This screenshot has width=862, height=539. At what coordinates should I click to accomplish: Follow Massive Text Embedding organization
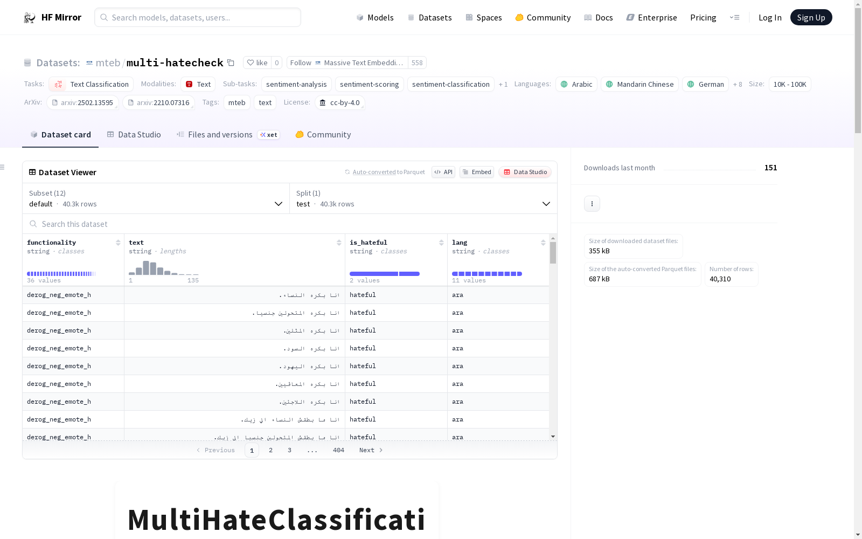[347, 63]
